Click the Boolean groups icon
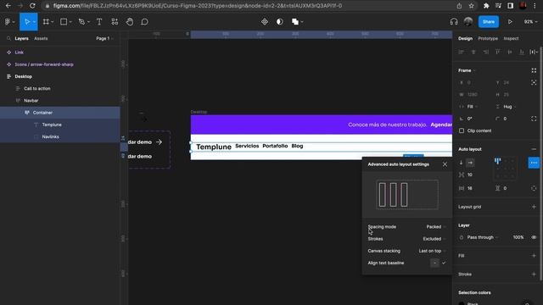Viewport: 543px width, 305px height. click(295, 22)
